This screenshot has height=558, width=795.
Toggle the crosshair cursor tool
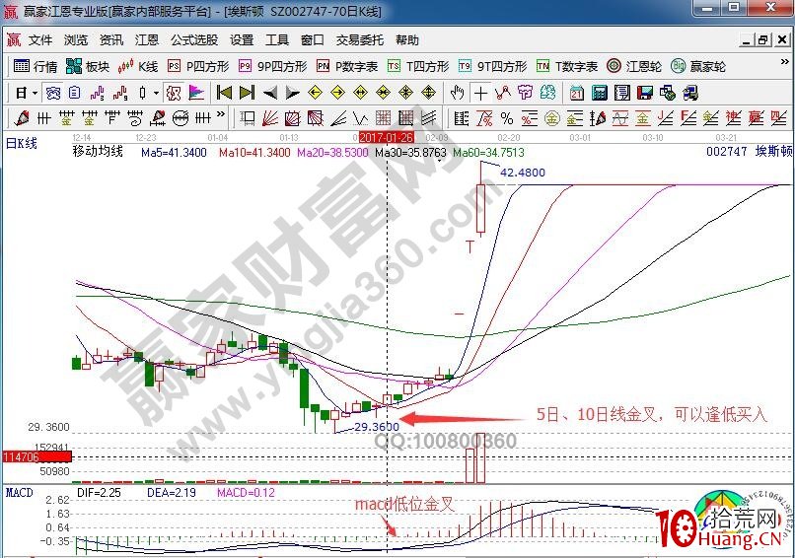coord(480,93)
